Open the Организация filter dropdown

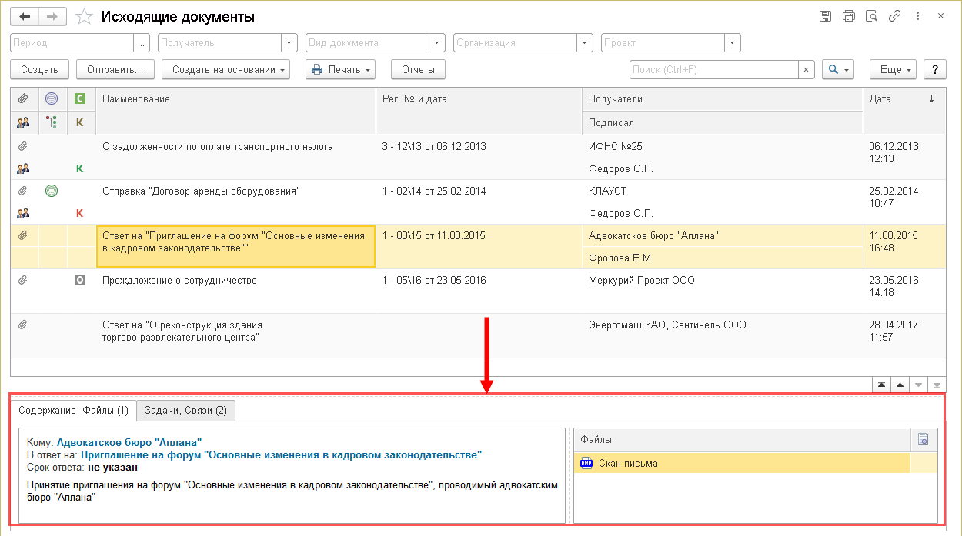tap(585, 43)
